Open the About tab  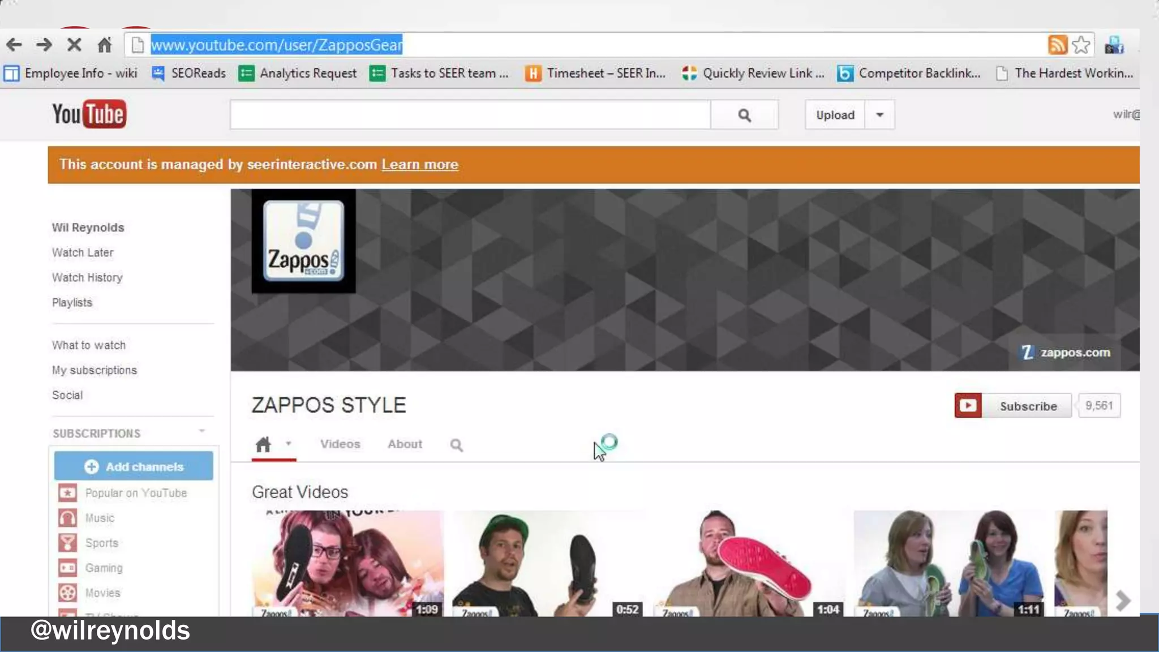tap(405, 444)
